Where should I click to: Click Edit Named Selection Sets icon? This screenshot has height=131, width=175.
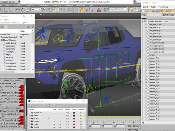(106, 10)
